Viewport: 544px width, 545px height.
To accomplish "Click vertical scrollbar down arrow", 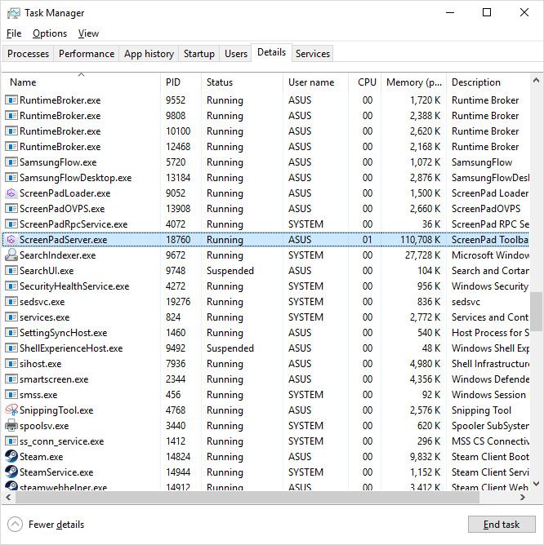I will tap(536, 484).
